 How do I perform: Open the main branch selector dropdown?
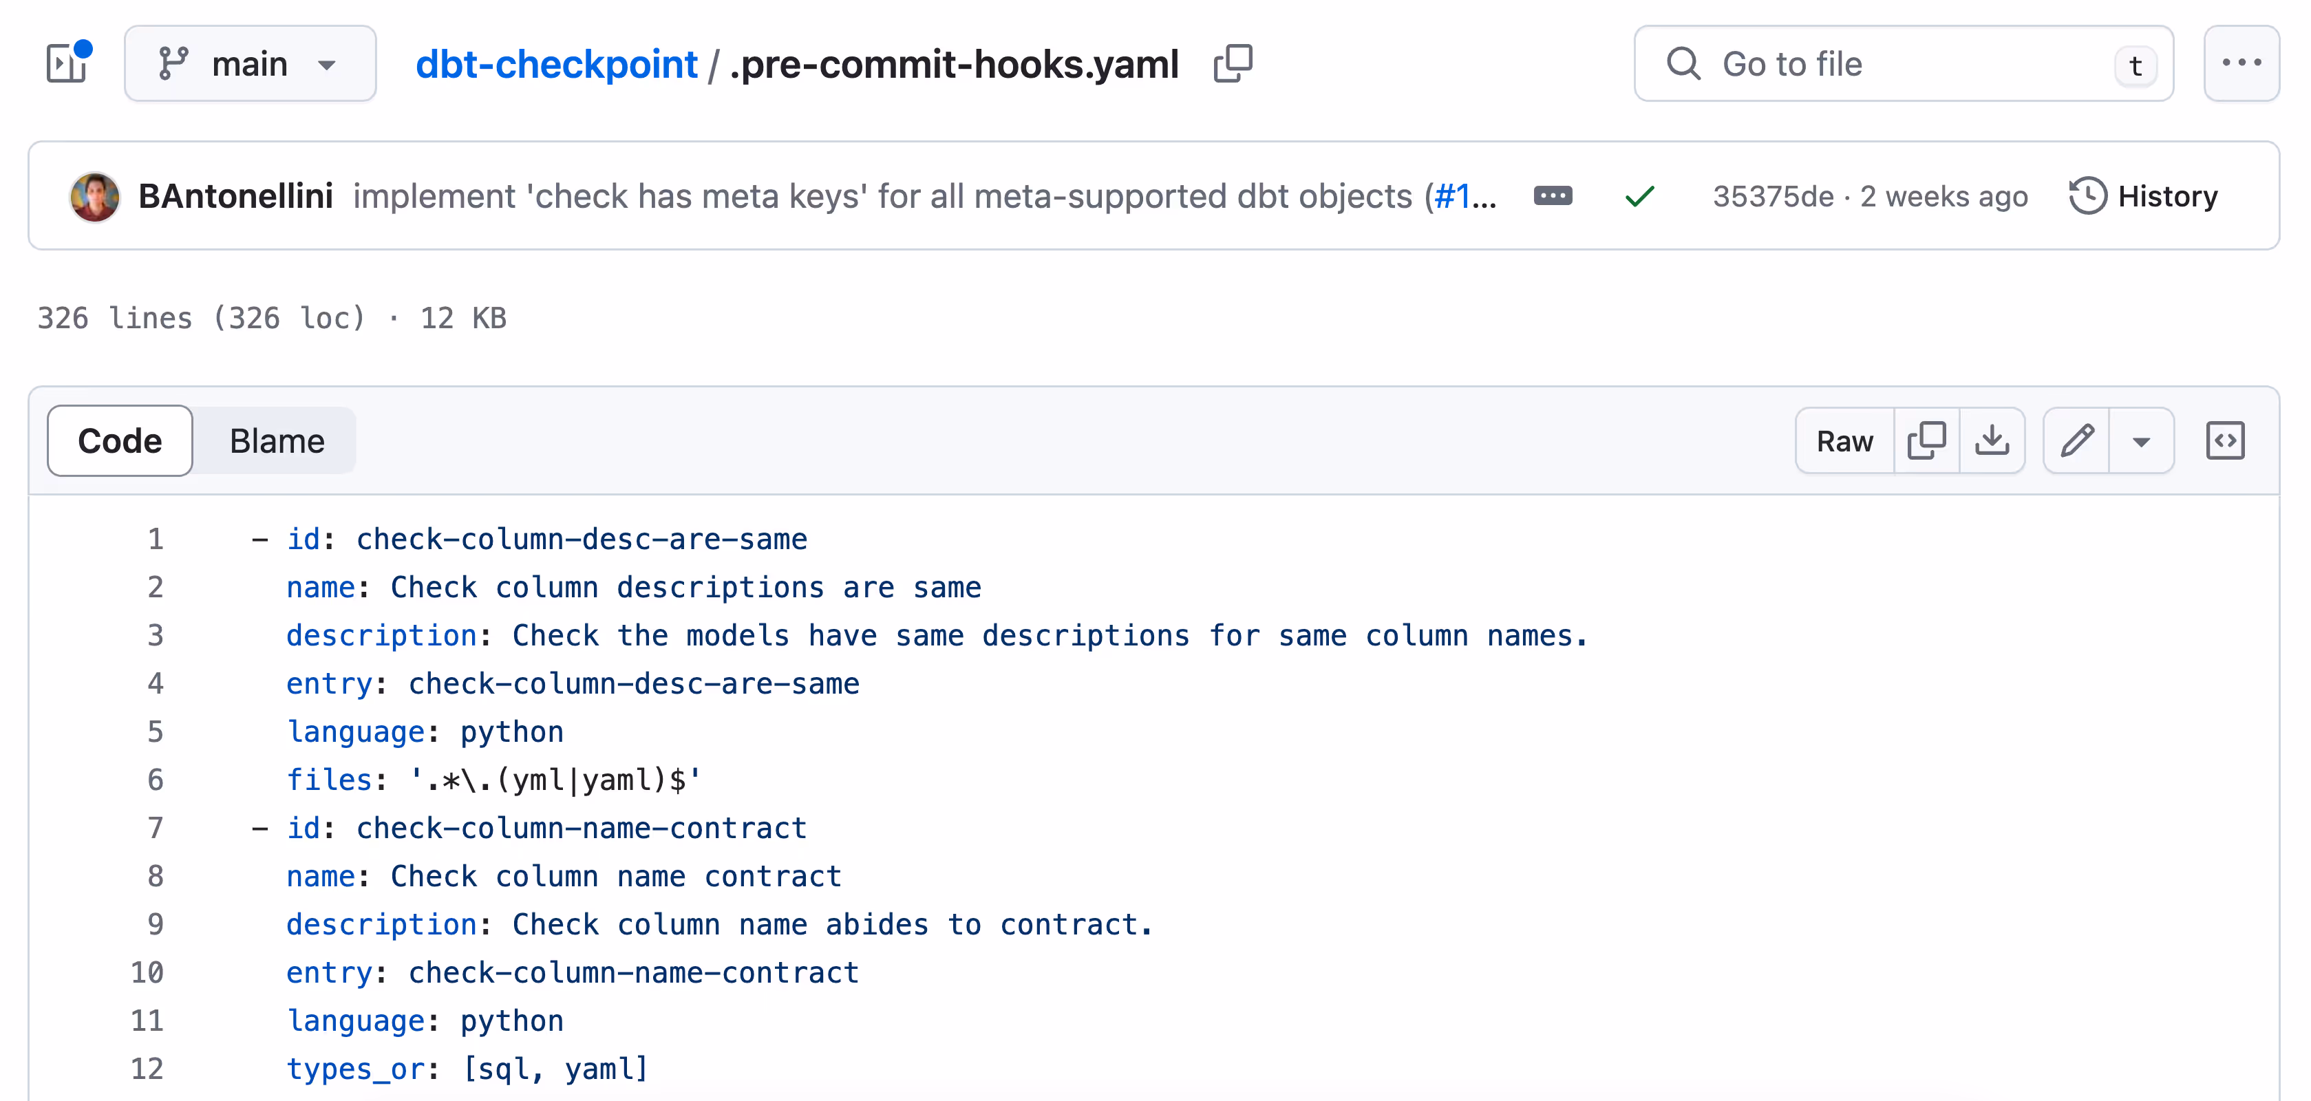(x=251, y=64)
